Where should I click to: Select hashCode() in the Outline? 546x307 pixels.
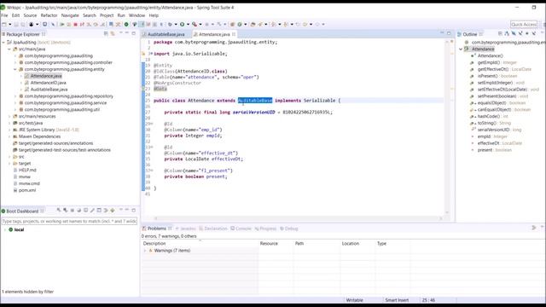tap(489, 117)
